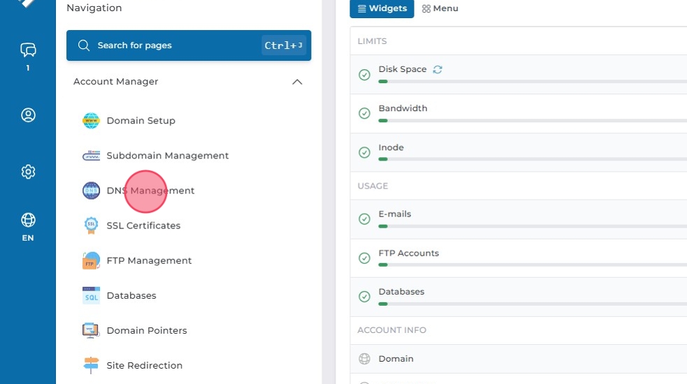
Task: Open the FTP Management folder icon
Action: (x=91, y=260)
